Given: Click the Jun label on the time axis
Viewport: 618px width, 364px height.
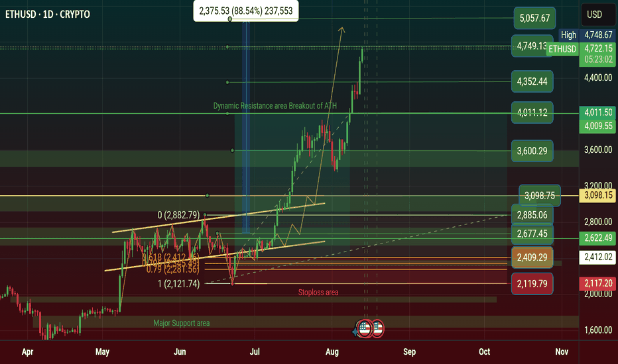Looking at the screenshot, I should (180, 352).
